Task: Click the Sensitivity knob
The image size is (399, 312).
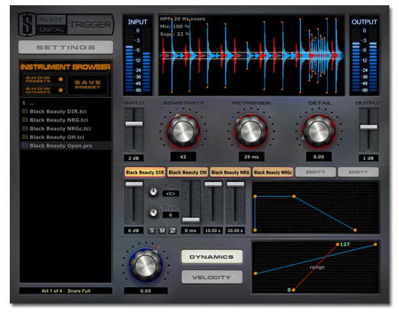Action: [x=183, y=131]
